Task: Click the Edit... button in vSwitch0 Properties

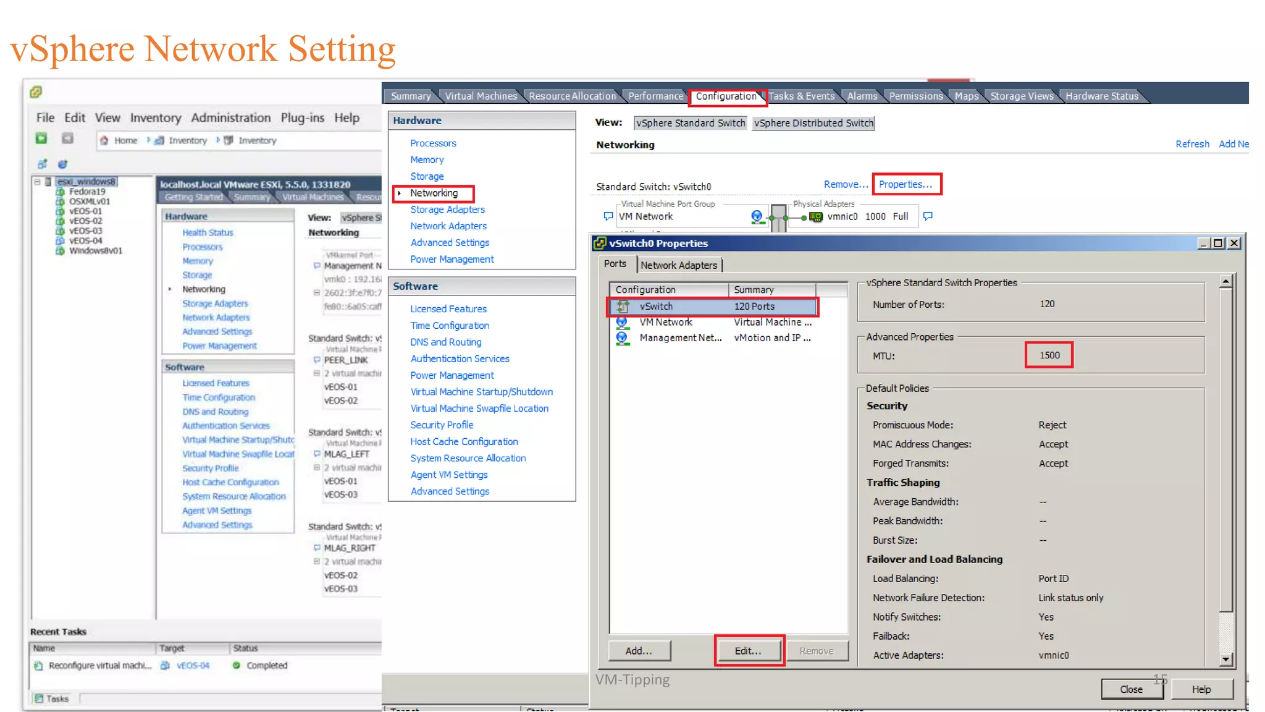Action: [748, 651]
